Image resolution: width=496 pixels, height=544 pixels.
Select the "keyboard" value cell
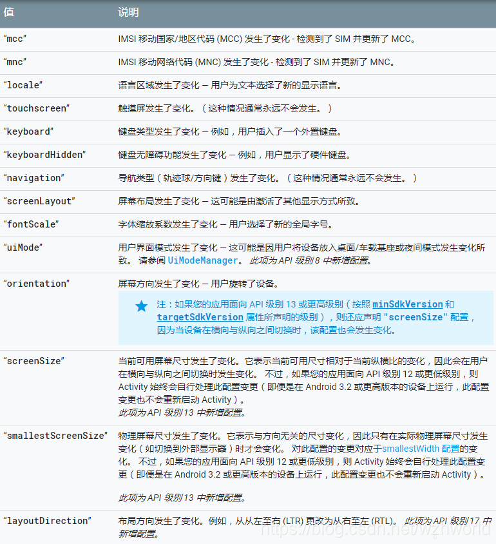(x=28, y=131)
